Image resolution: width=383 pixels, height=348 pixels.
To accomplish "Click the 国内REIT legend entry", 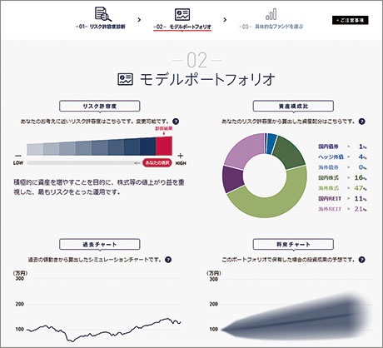I will tap(342, 198).
